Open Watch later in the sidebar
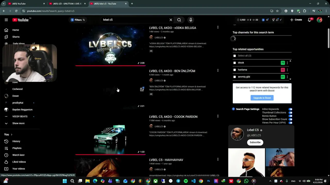The image size is (330, 185). pyautogui.click(x=18, y=155)
